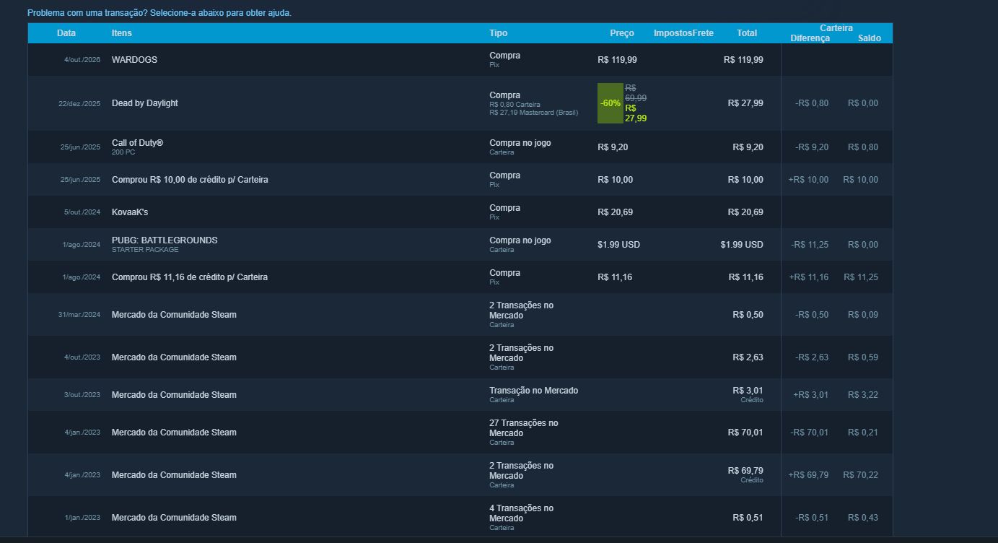Click the Data column header
998x543 pixels.
click(66, 33)
